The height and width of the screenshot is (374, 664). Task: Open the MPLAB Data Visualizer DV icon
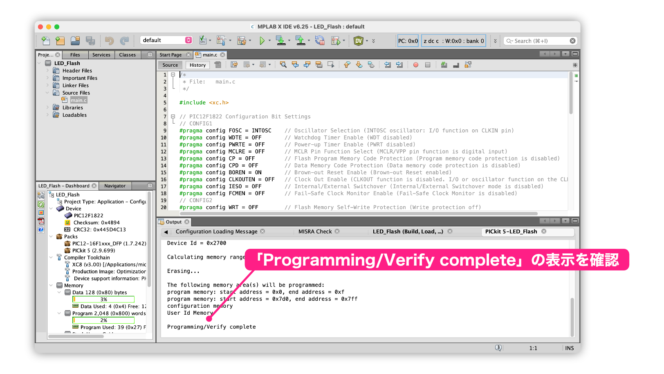pos(359,41)
